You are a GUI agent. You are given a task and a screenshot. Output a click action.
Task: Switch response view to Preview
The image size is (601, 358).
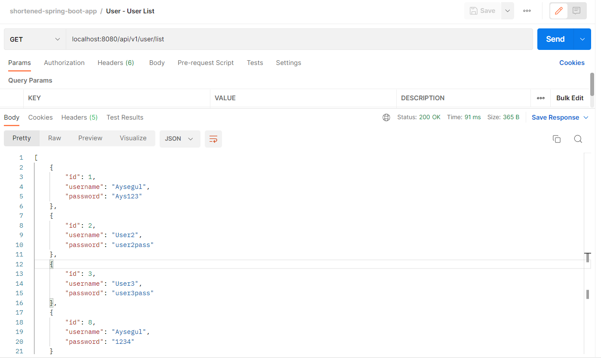click(x=90, y=138)
